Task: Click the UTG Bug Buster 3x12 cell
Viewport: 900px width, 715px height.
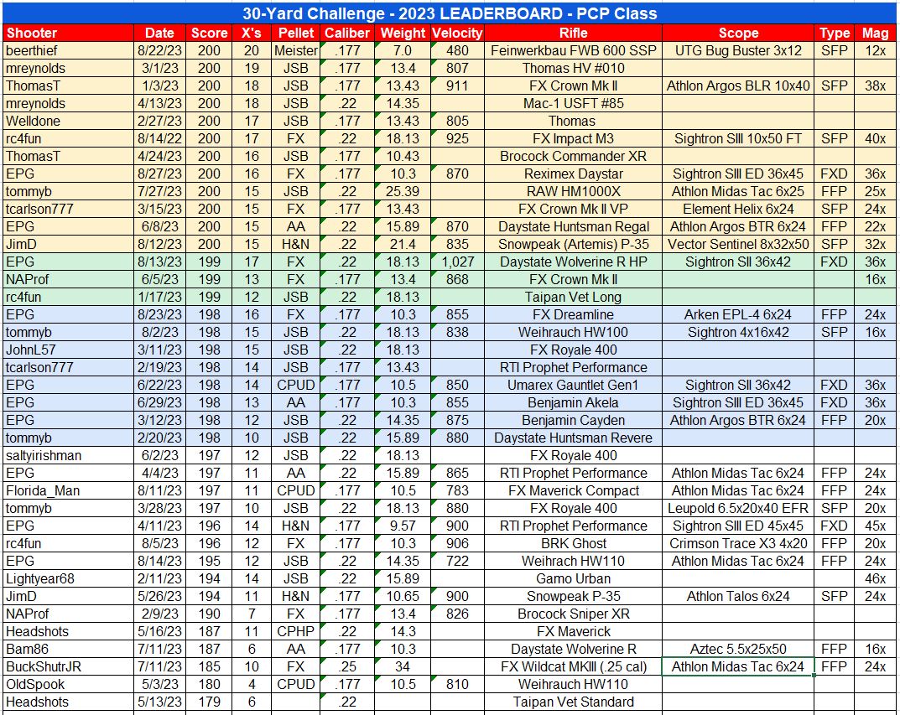Action: click(738, 50)
